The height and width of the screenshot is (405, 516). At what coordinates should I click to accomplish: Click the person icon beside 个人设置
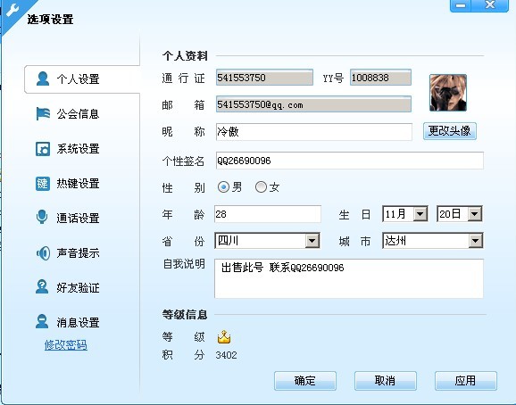(x=43, y=79)
